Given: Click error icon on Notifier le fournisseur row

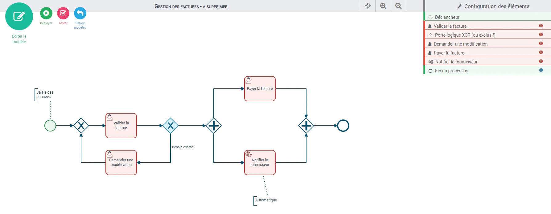Looking at the screenshot, I should tap(541, 61).
